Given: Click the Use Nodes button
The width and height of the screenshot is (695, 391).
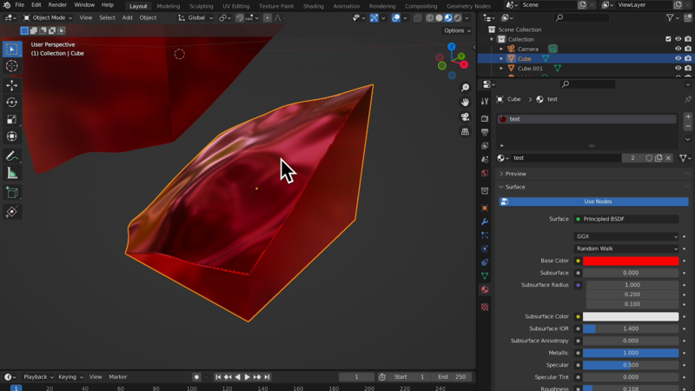Looking at the screenshot, I should (x=597, y=202).
